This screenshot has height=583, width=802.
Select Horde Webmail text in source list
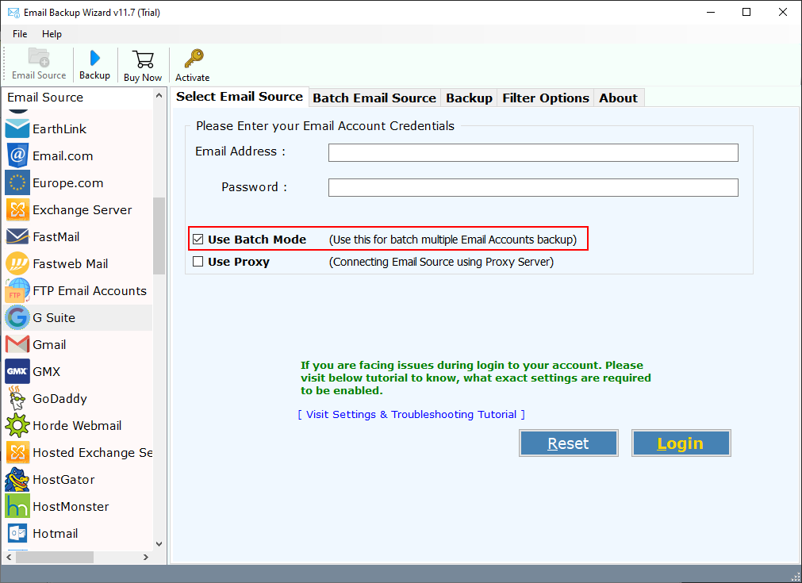[77, 425]
